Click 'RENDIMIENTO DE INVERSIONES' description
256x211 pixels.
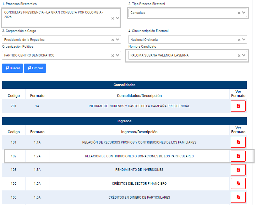tap(139, 170)
